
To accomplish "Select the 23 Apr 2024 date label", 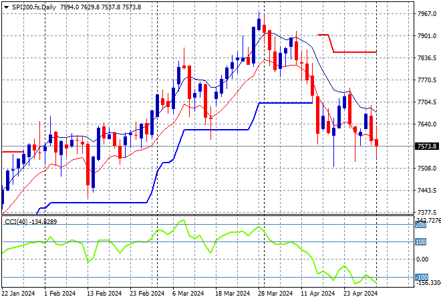I will (361, 294).
